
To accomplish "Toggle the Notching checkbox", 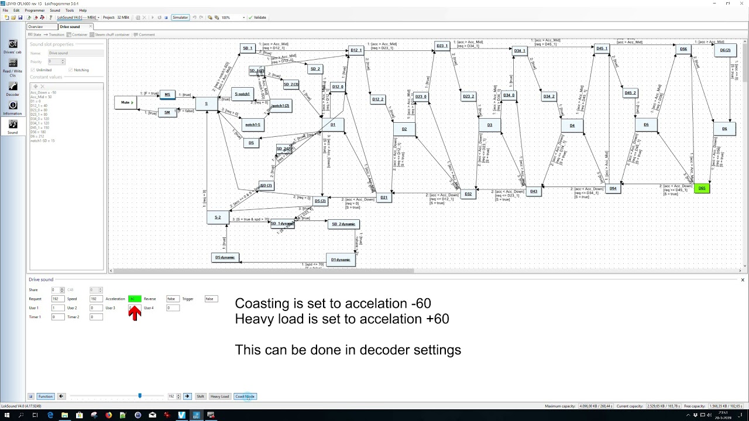I will click(x=70, y=70).
